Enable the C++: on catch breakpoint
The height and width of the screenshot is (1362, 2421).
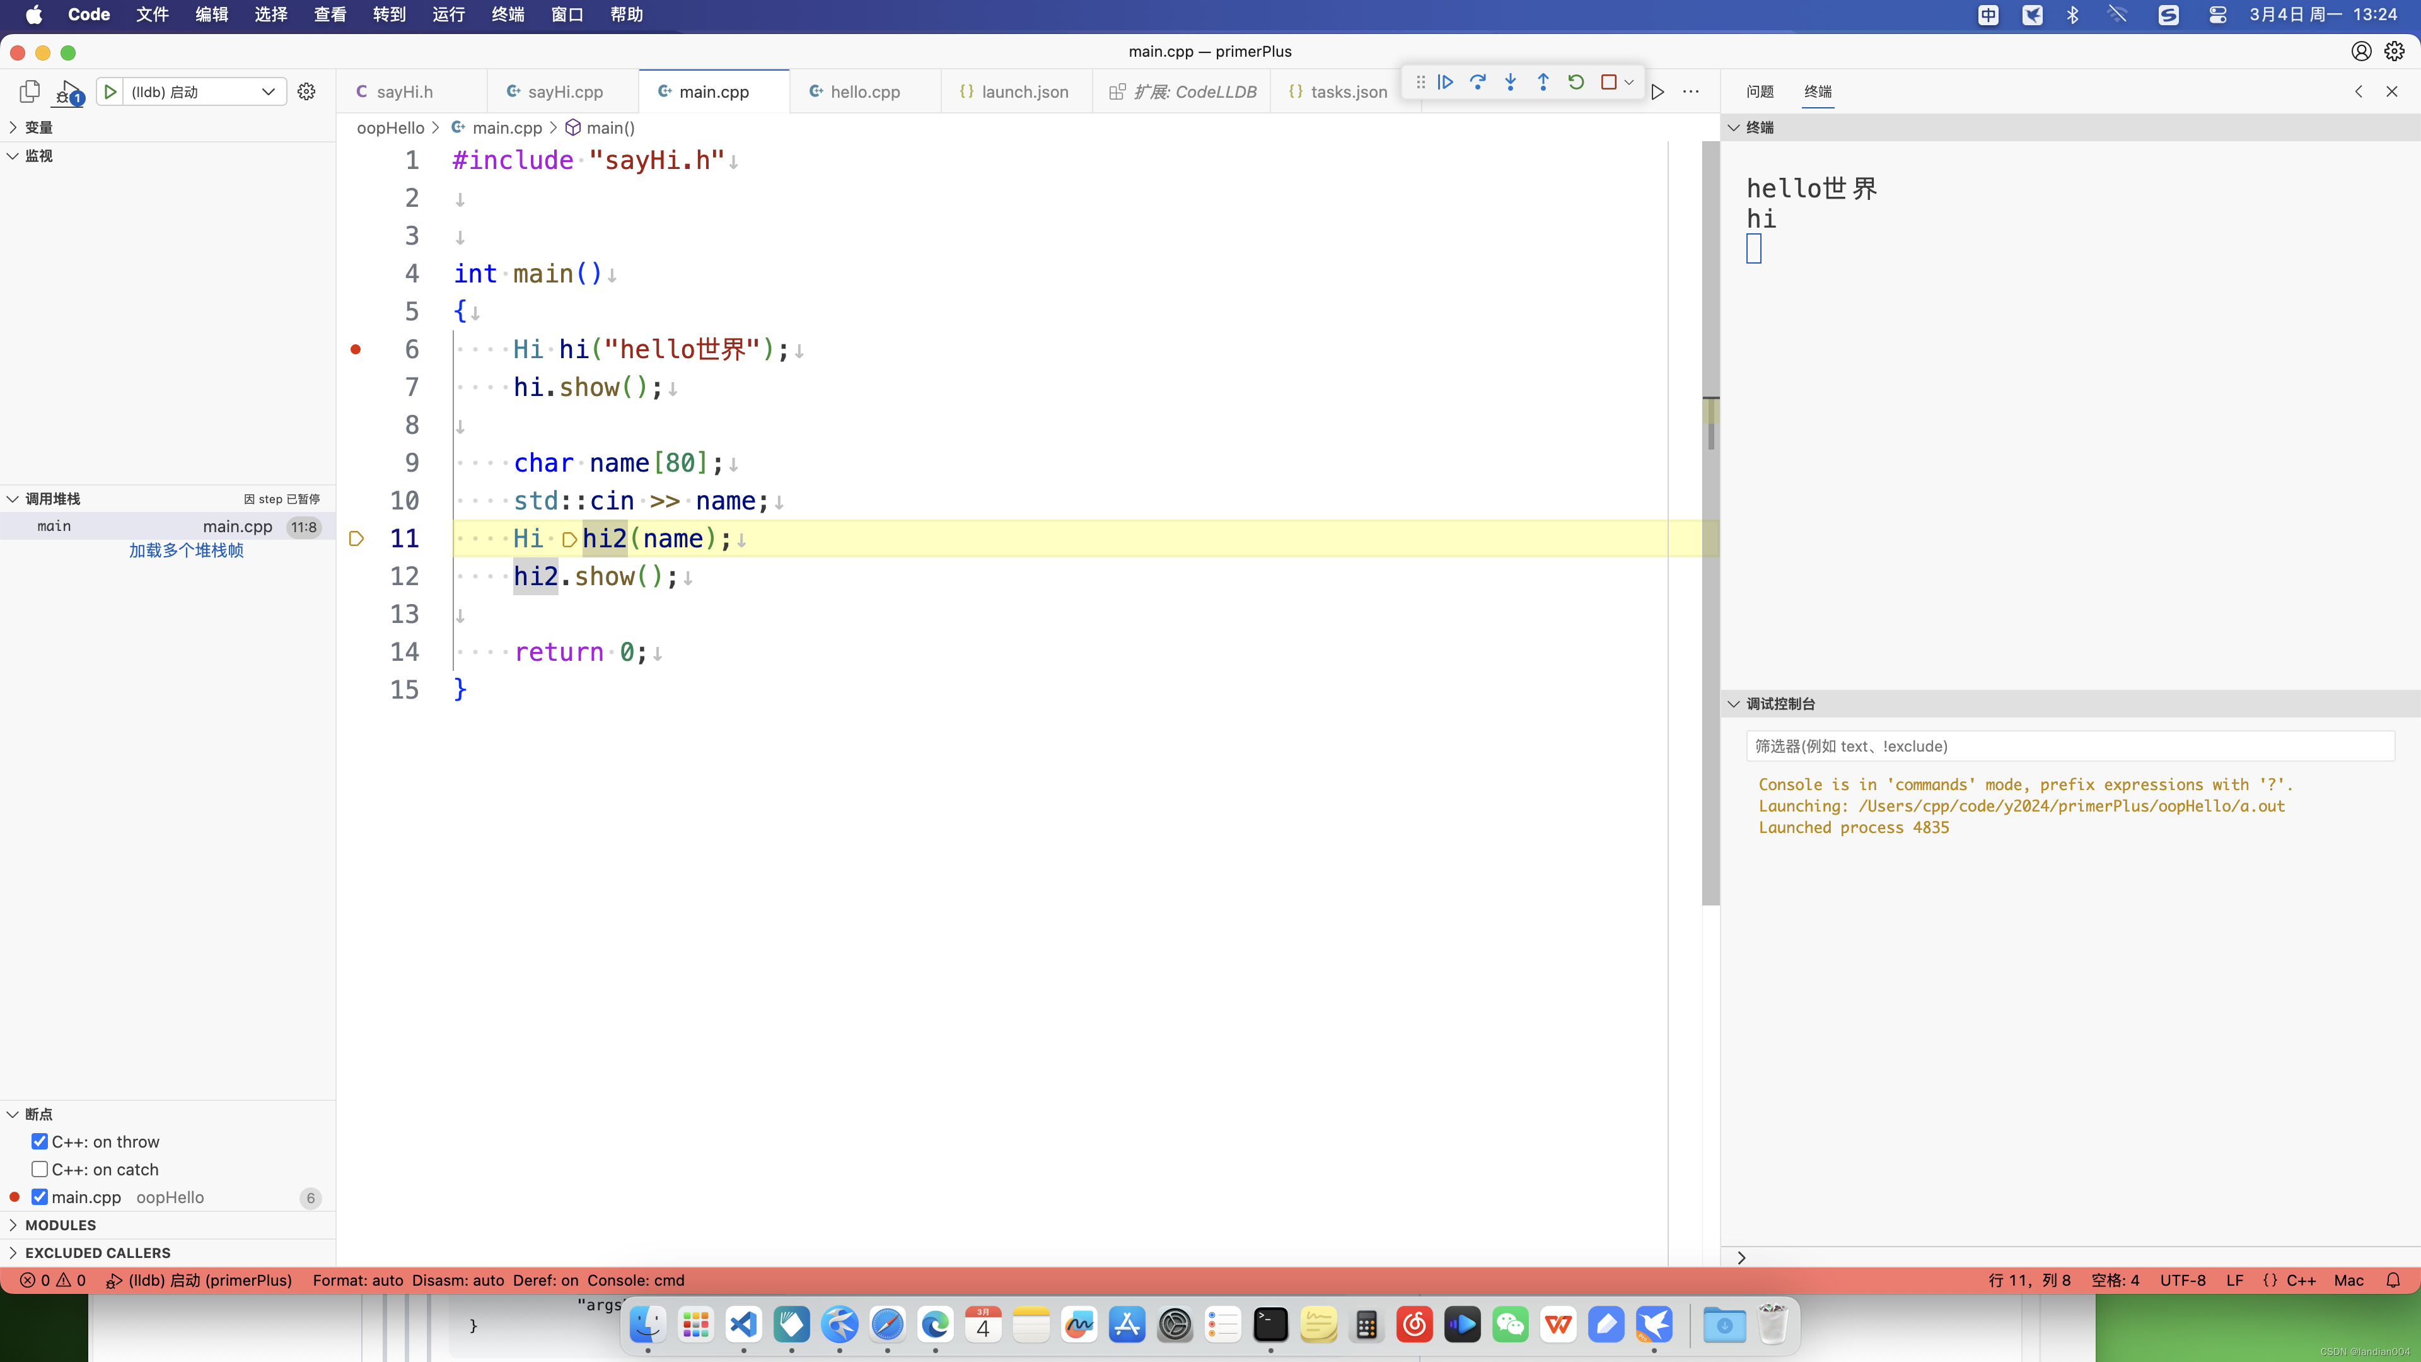pyautogui.click(x=40, y=1169)
